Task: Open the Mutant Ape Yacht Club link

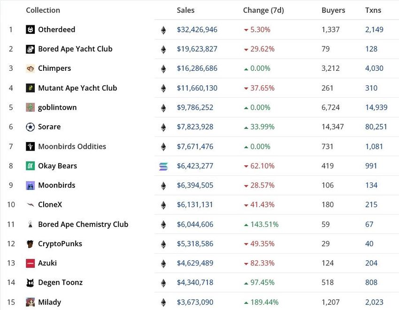Action: coord(77,88)
